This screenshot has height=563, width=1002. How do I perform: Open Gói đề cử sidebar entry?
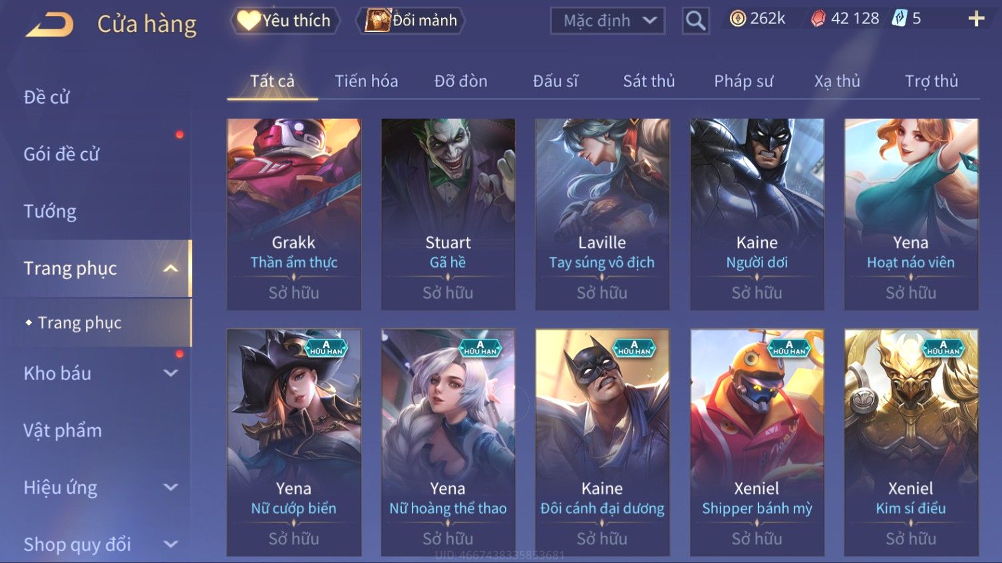[61, 154]
